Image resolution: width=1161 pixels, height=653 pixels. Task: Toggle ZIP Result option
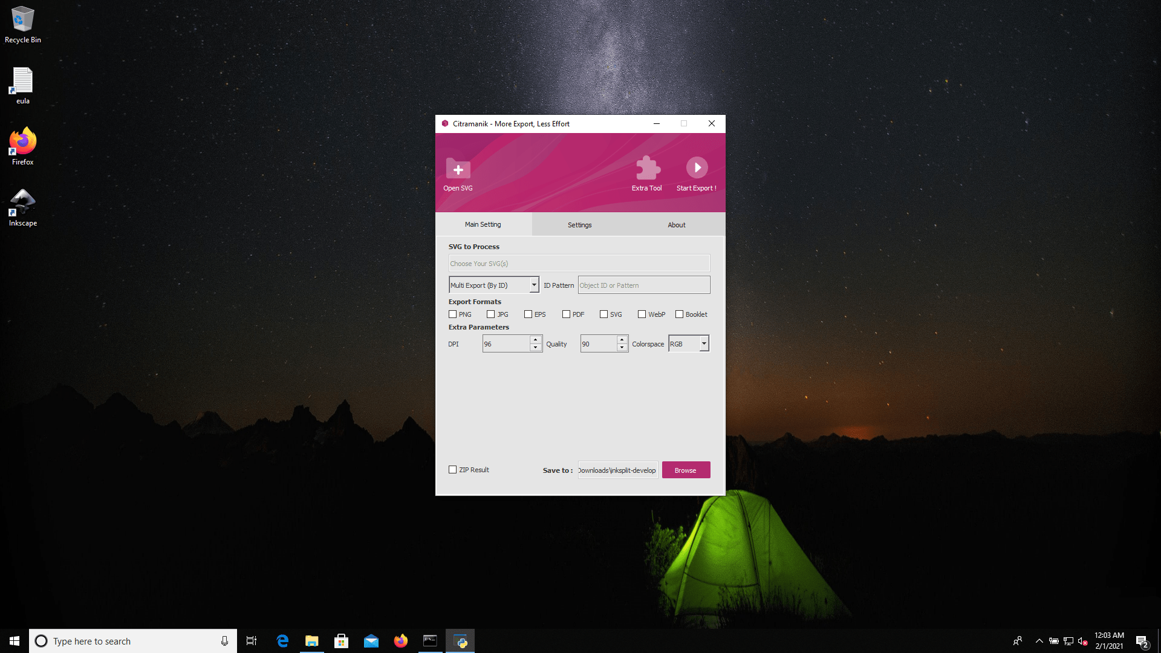(452, 470)
